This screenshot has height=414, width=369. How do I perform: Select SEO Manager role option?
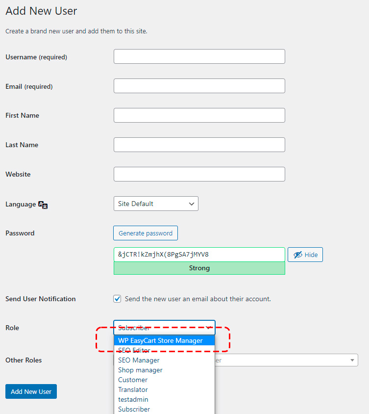[139, 360]
